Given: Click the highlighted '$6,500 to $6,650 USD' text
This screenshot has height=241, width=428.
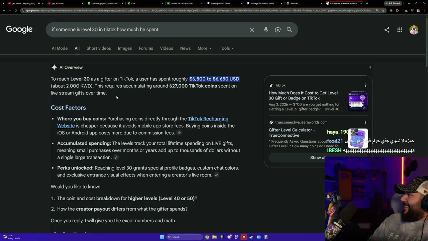Looking at the screenshot, I should (214, 79).
